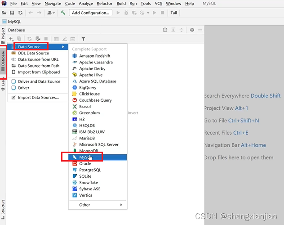Hide the Database panel with the minus icon
The image size is (284, 225).
coord(200,30)
